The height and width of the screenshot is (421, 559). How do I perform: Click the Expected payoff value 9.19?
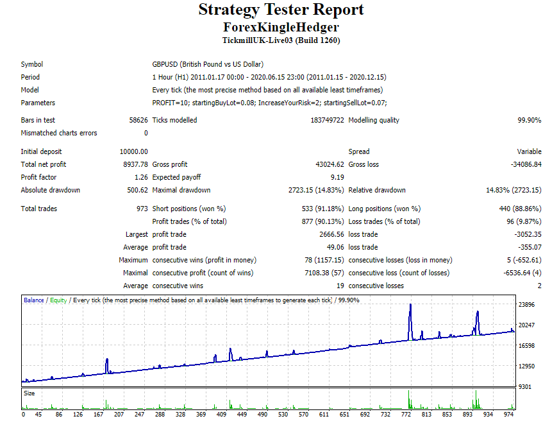337,177
